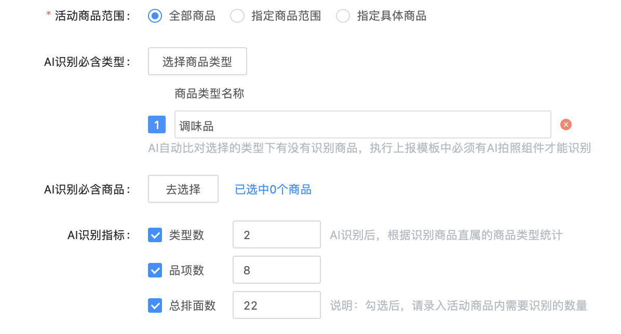Click the 指定商品范围 label text
The width and height of the screenshot is (621, 334).
(x=286, y=16)
